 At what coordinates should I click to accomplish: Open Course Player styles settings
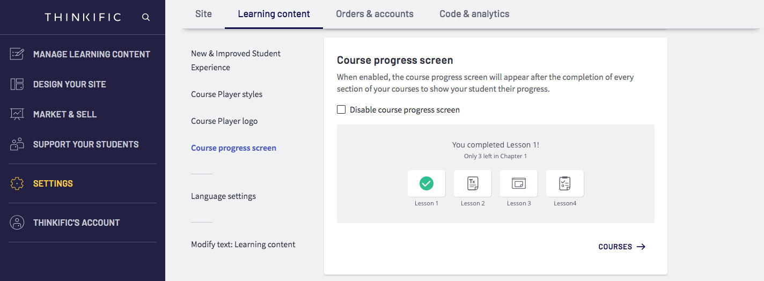pyautogui.click(x=227, y=94)
